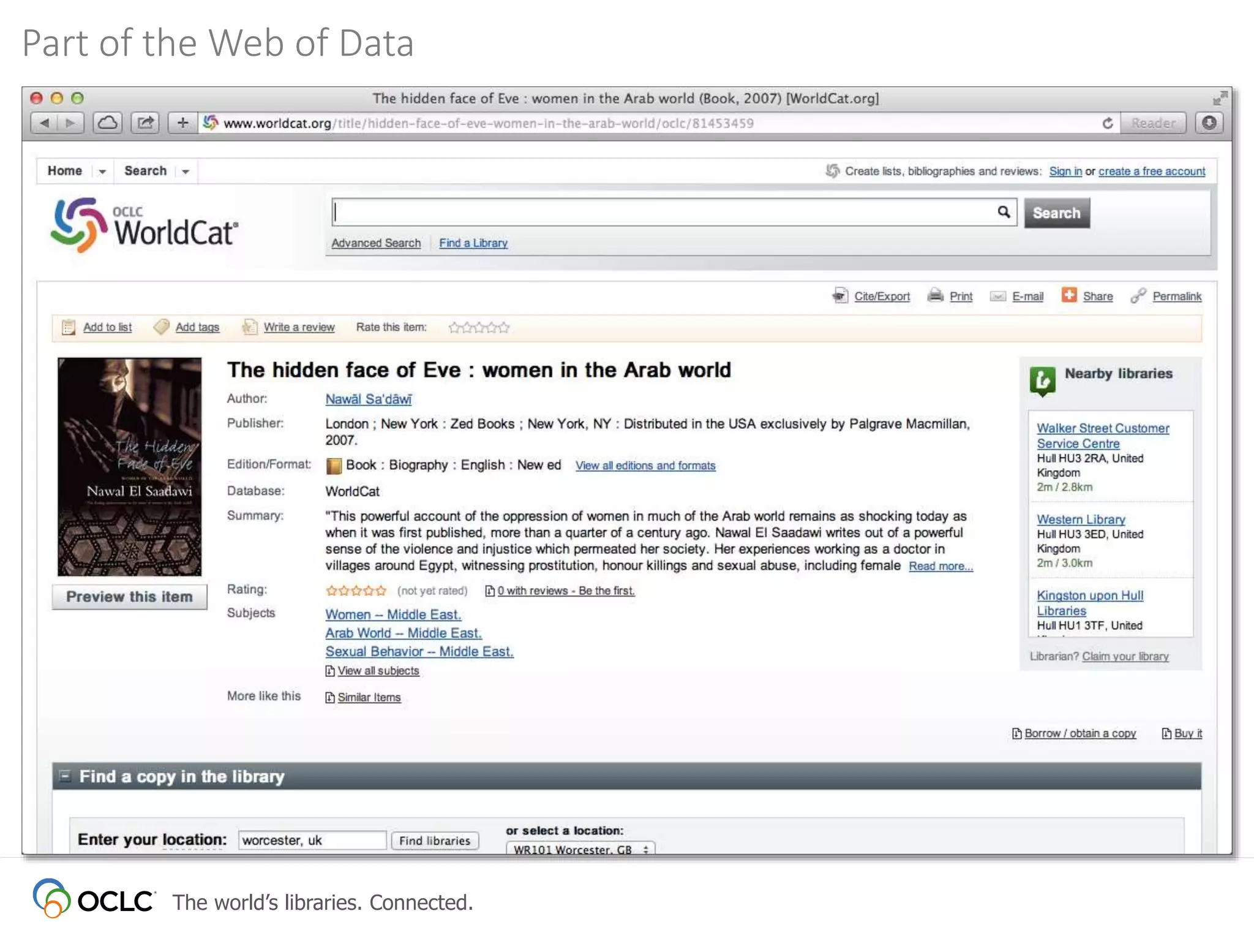The image size is (1254, 941).
Task: Expand the Home menu dropdown arrow
Action: click(102, 172)
